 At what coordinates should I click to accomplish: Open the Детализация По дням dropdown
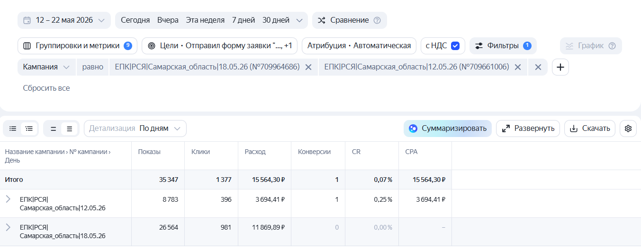click(135, 129)
